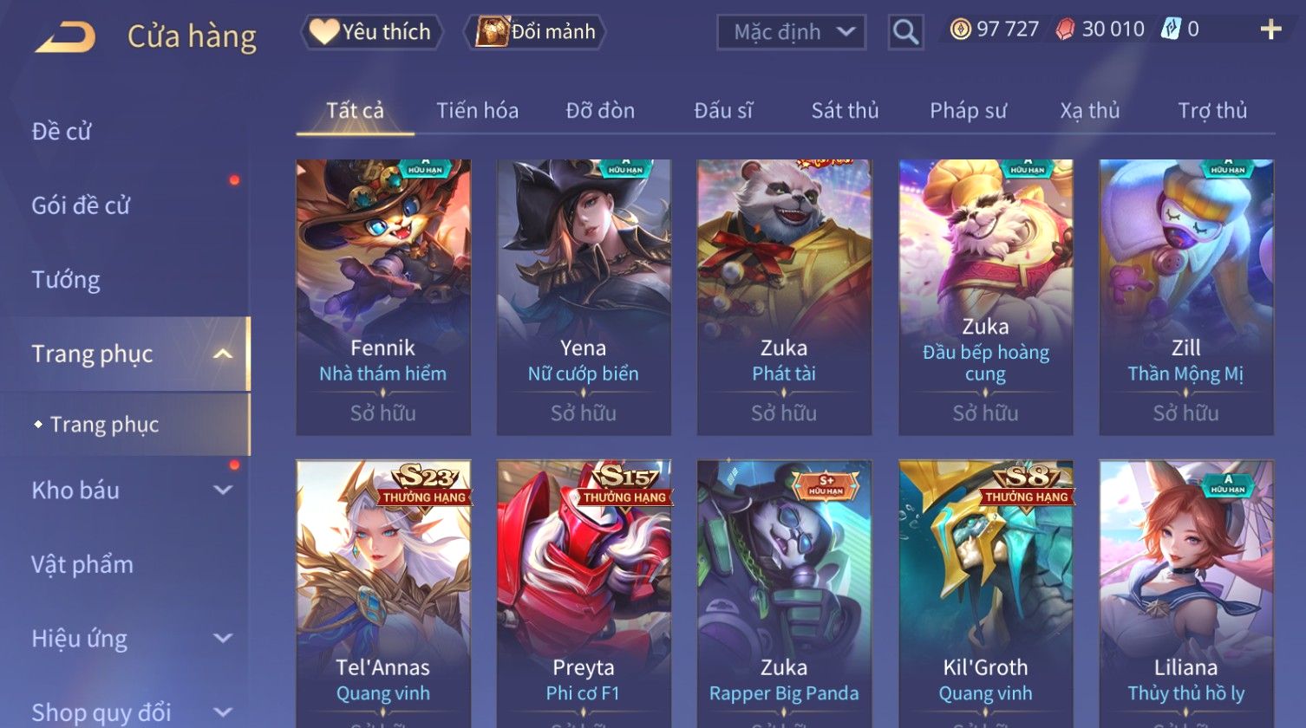Open the Fennik Nhà thám hiểm skin card
Screen dimensions: 1306x728
tap(383, 297)
